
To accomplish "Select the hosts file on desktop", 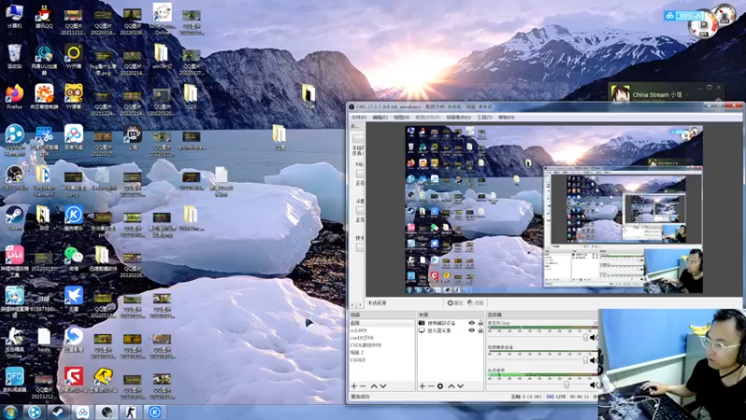I will [x=44, y=340].
